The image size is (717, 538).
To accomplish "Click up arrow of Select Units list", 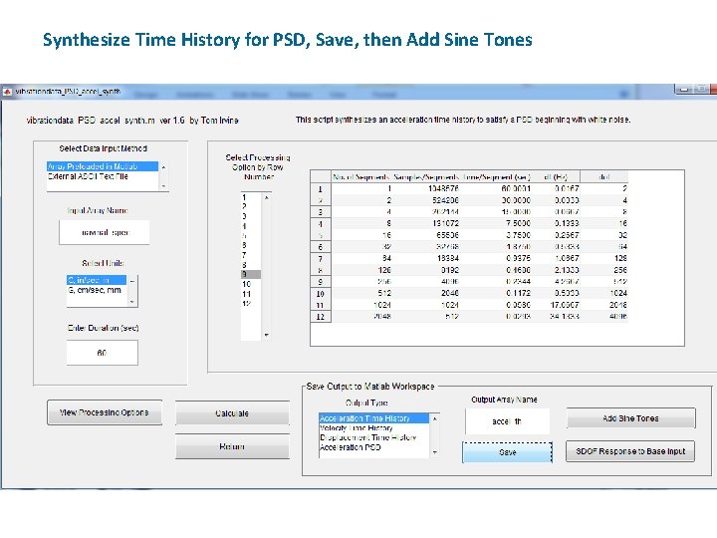I will click(x=132, y=280).
